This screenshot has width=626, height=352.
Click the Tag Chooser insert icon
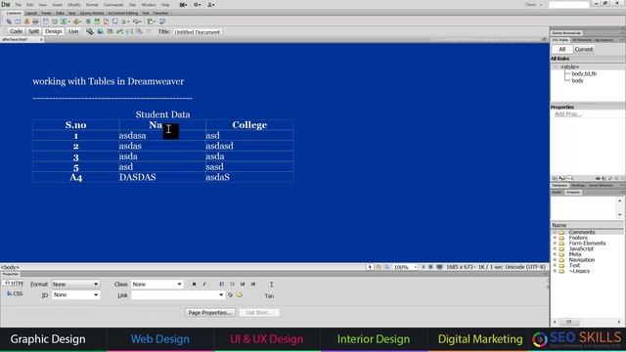(x=162, y=22)
